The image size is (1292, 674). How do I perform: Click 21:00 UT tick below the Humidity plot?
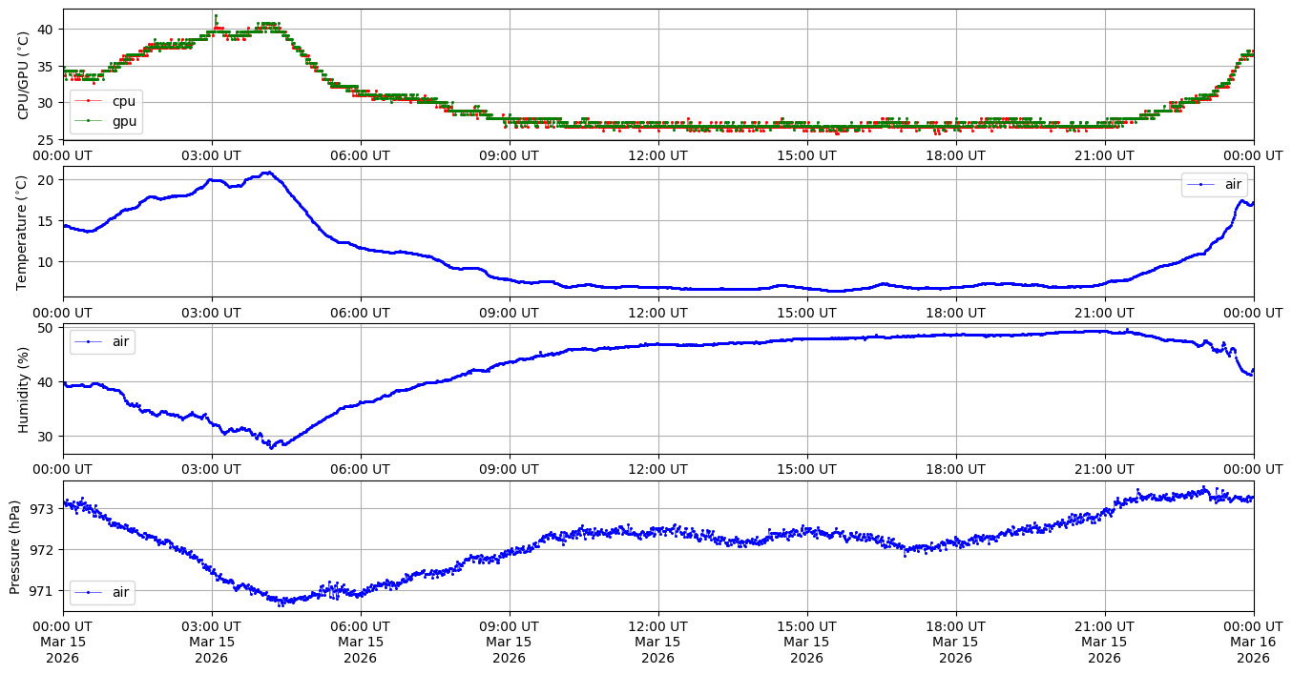[1104, 469]
